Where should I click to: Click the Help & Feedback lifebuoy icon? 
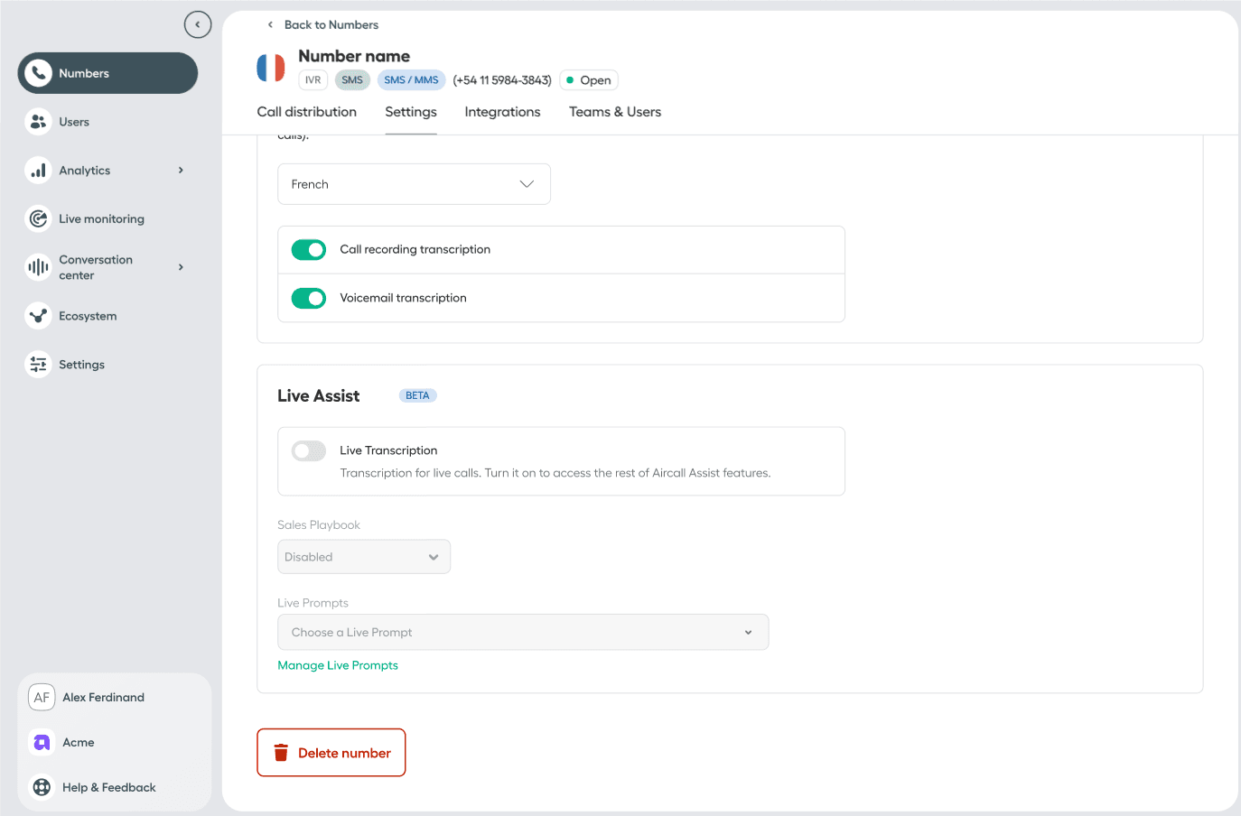tap(42, 787)
